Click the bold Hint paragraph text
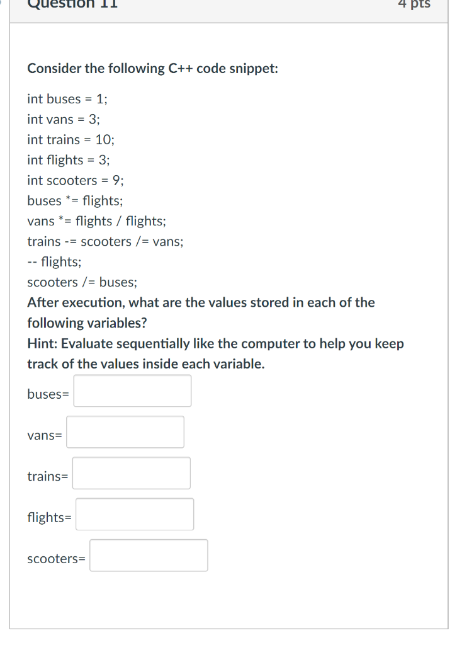 [x=215, y=354]
